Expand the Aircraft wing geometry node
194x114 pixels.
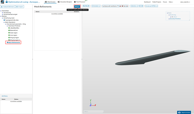(x=3, y=13)
